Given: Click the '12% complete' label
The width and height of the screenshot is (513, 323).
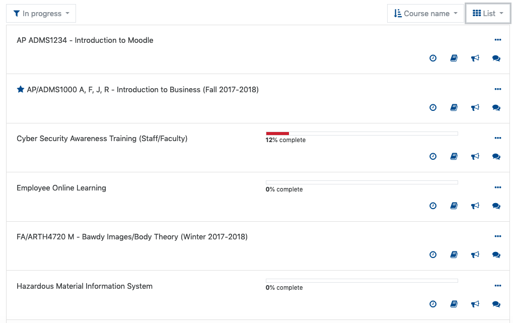Looking at the screenshot, I should click(285, 140).
